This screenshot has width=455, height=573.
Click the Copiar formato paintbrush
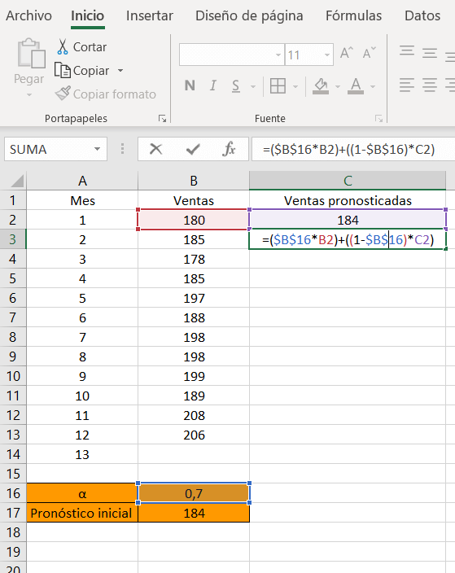[63, 94]
